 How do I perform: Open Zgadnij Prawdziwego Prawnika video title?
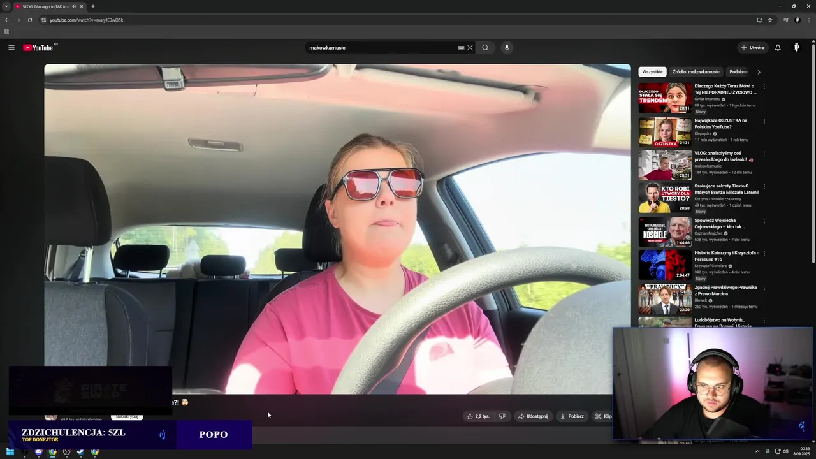(725, 290)
